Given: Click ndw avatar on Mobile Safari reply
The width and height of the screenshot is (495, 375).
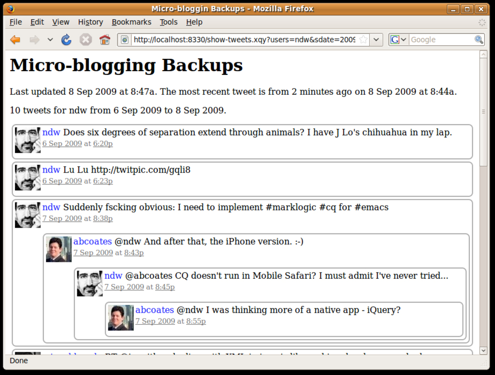Looking at the screenshot, I should [x=89, y=284].
